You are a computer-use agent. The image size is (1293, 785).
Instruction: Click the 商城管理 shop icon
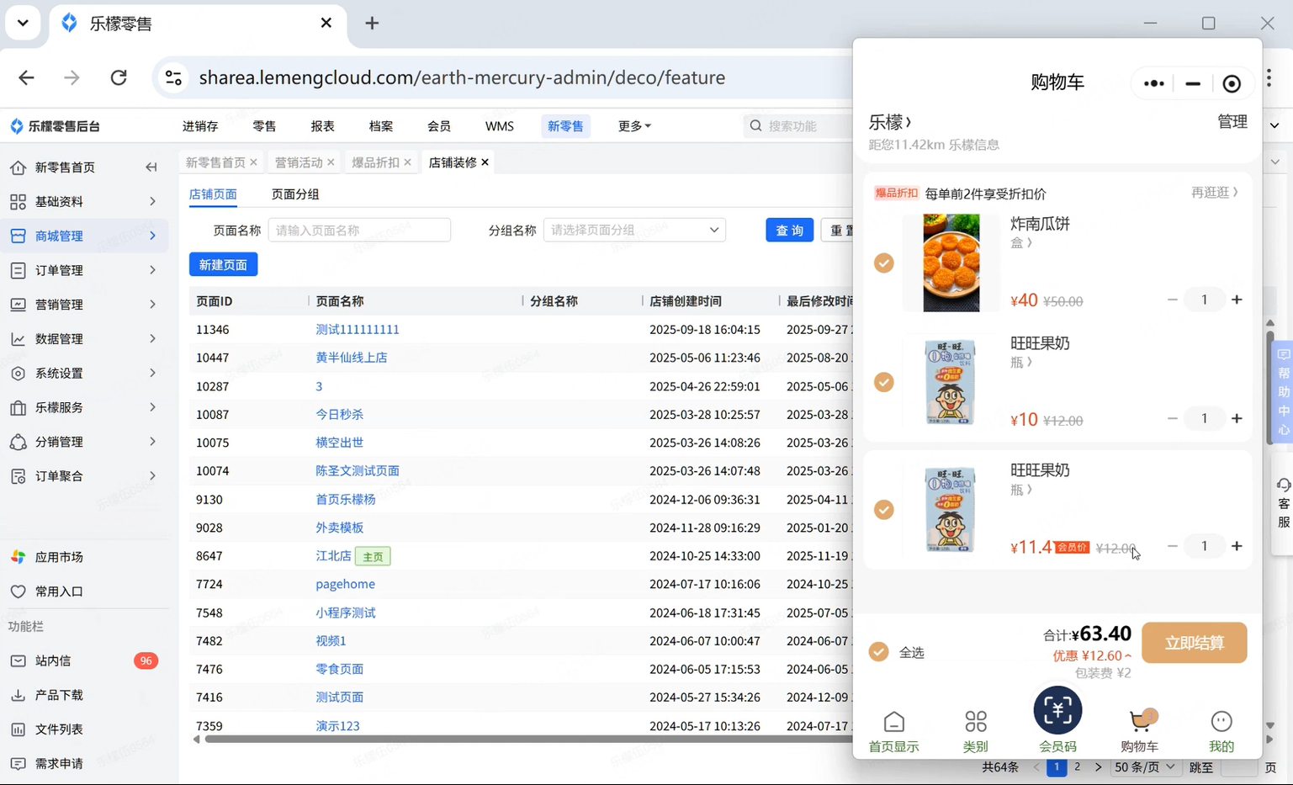[18, 236]
